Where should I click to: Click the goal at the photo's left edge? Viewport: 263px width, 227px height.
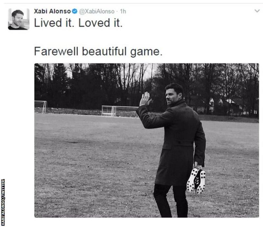tap(40, 107)
